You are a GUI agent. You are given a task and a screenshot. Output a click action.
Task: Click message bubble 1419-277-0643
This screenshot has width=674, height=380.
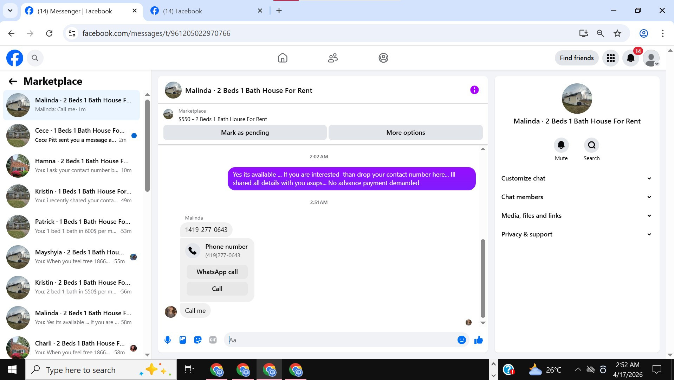(x=206, y=230)
